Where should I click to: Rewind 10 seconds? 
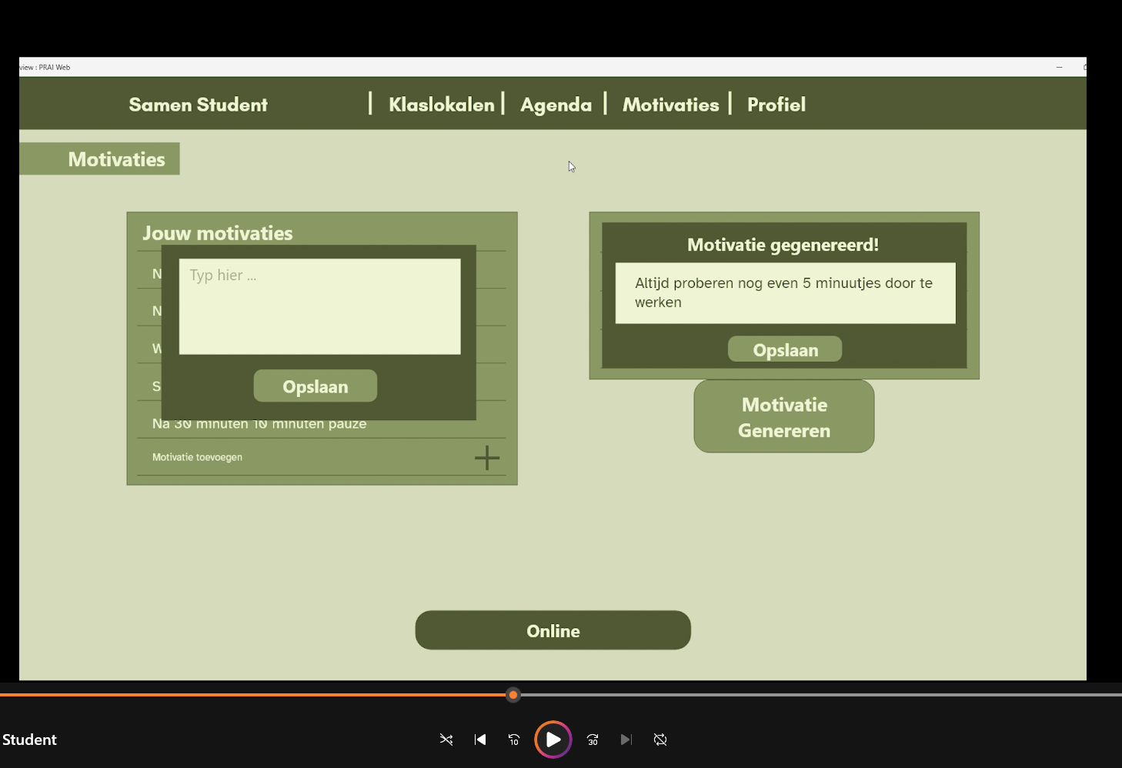point(514,740)
